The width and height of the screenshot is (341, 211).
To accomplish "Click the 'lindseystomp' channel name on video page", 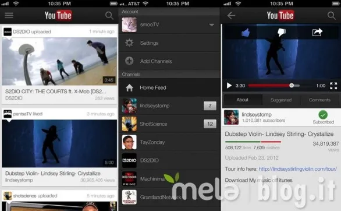I will (257, 115).
